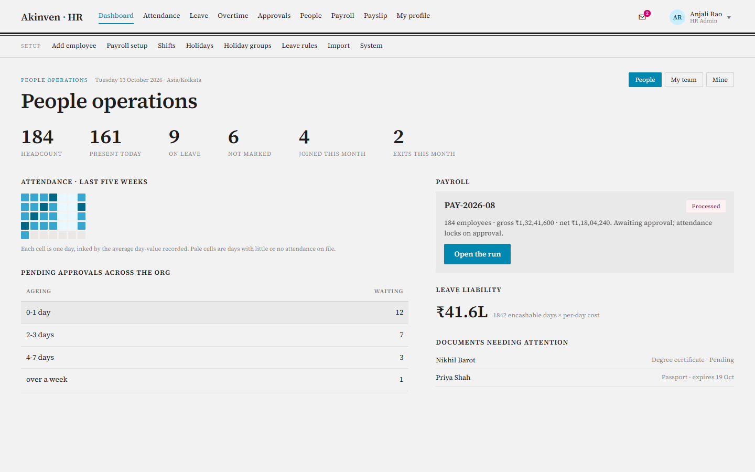Image resolution: width=755 pixels, height=472 pixels.
Task: Open Leave rules
Action: click(x=299, y=46)
